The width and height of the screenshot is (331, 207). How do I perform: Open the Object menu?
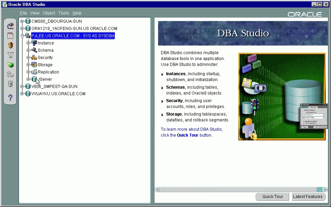[x=49, y=13]
